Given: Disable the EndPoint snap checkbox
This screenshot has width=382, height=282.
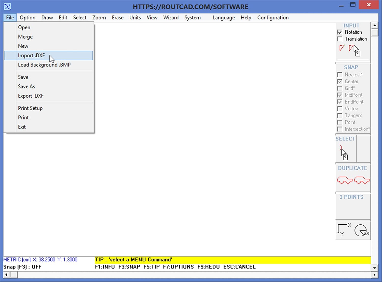Looking at the screenshot, I should pos(340,102).
